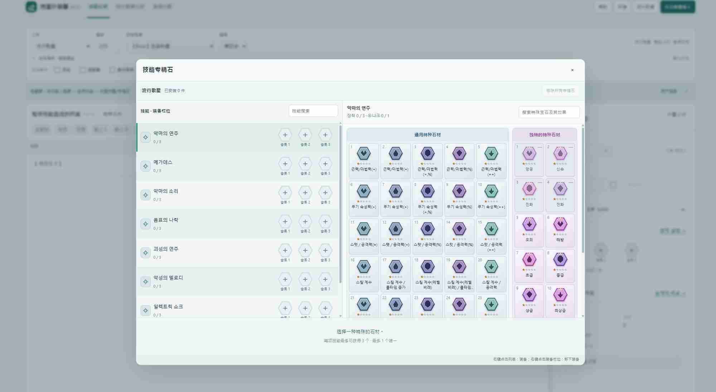This screenshot has height=392, width=716.
Task: Add stone to 메가데스 slot 2
Action: point(305,164)
